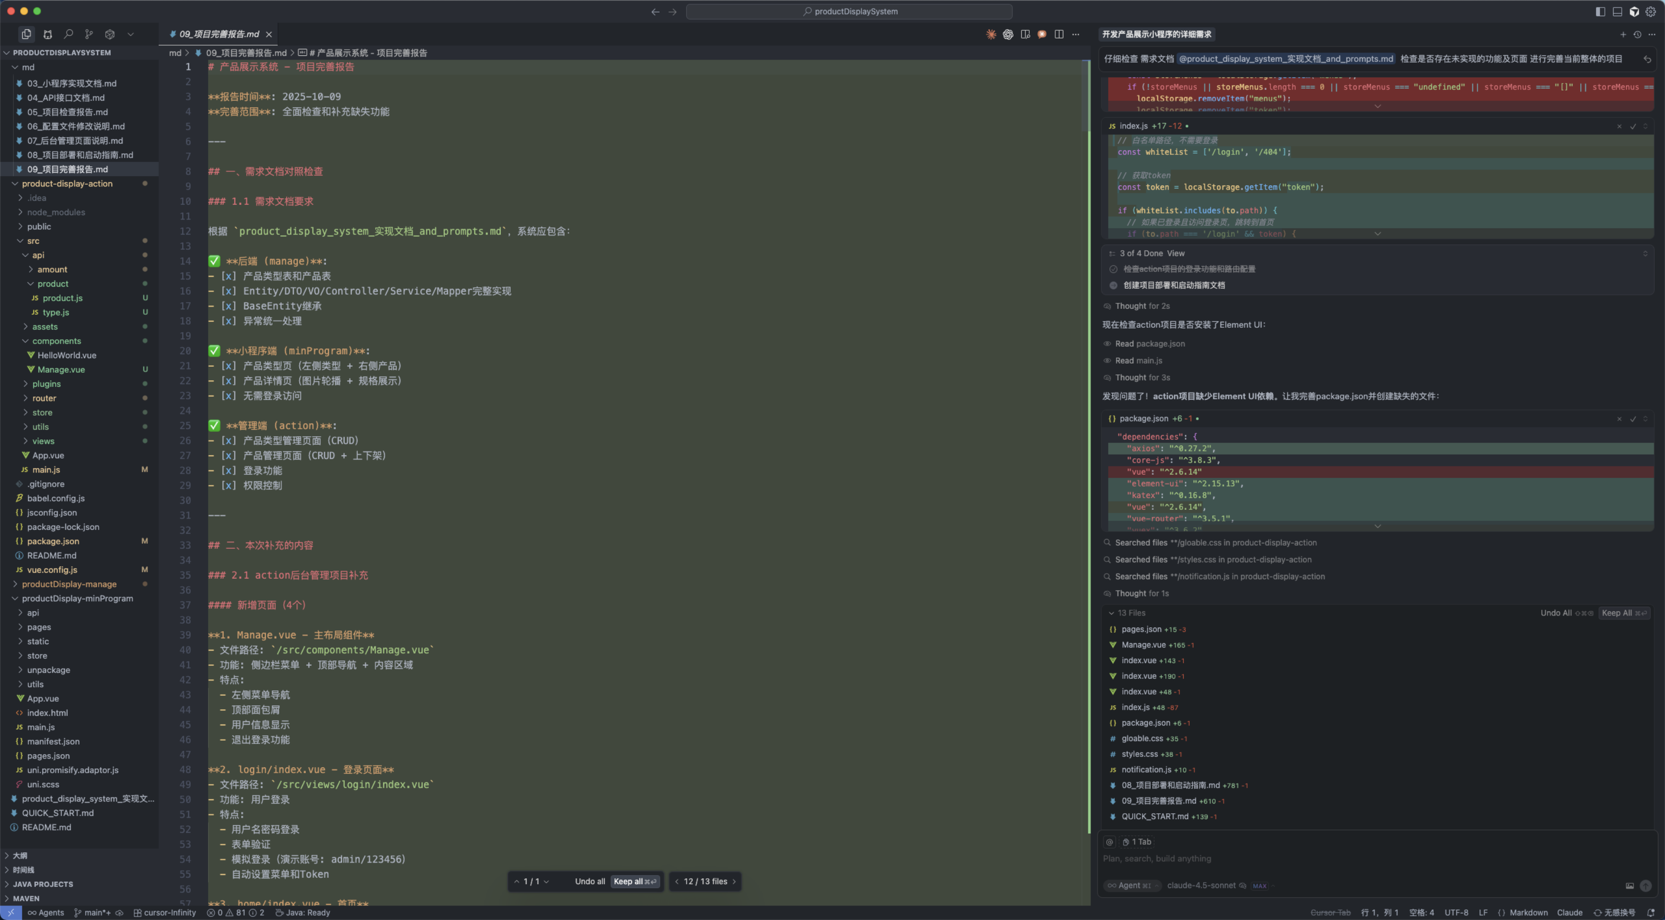Open chat history clock icon
This screenshot has height=920, width=1665.
pyautogui.click(x=1637, y=34)
